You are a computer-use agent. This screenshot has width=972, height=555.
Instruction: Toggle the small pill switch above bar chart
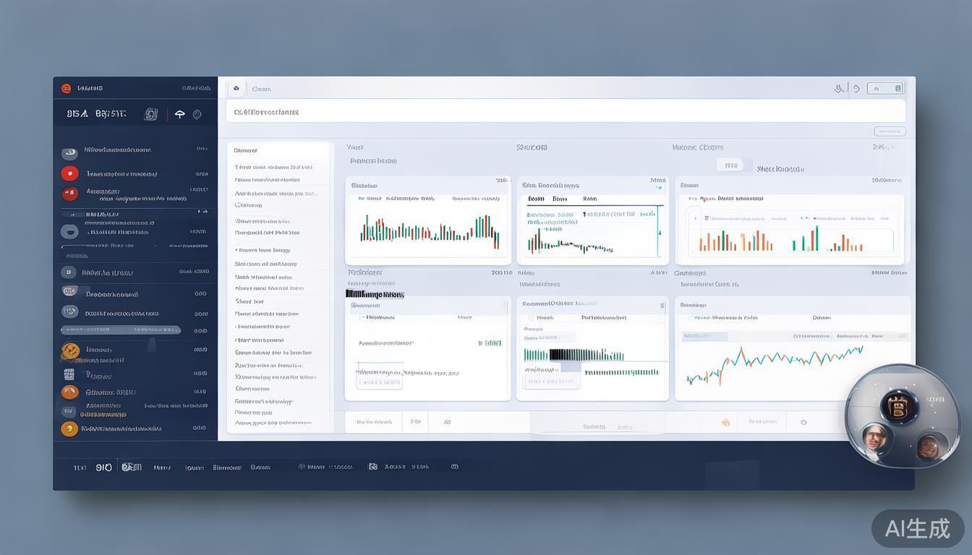click(x=730, y=165)
